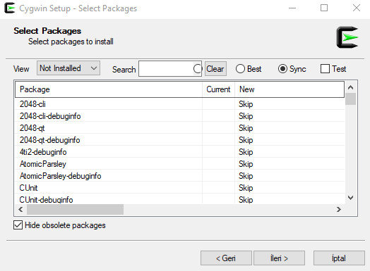Click Skip for 4ti2-debuginfo
The width and height of the screenshot is (370, 271).
click(246, 152)
